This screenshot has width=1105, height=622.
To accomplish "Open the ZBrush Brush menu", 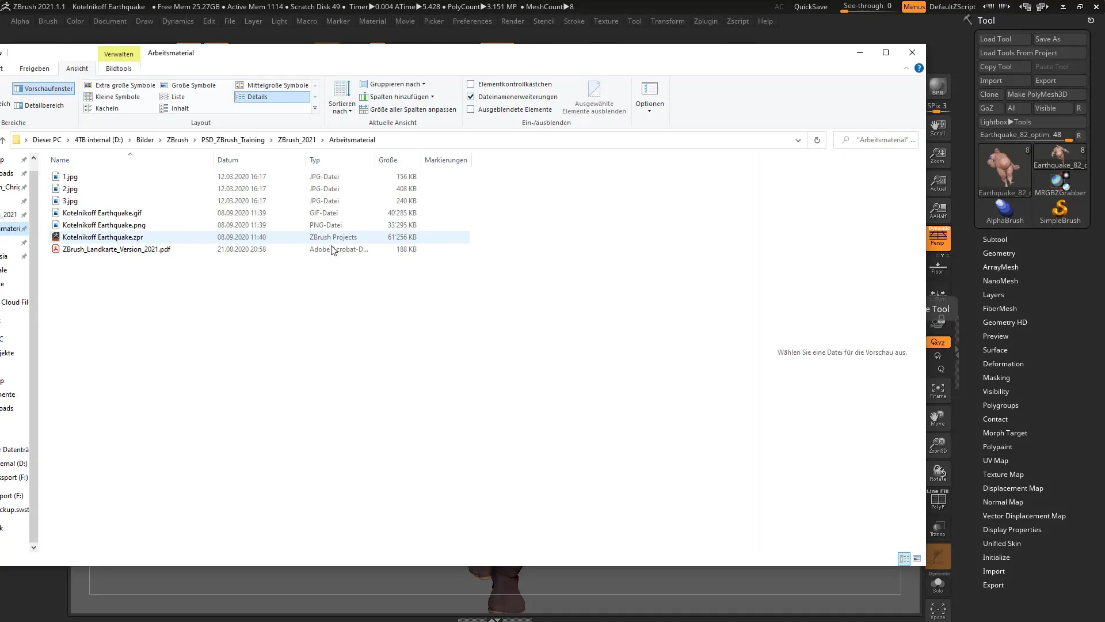I will [48, 21].
